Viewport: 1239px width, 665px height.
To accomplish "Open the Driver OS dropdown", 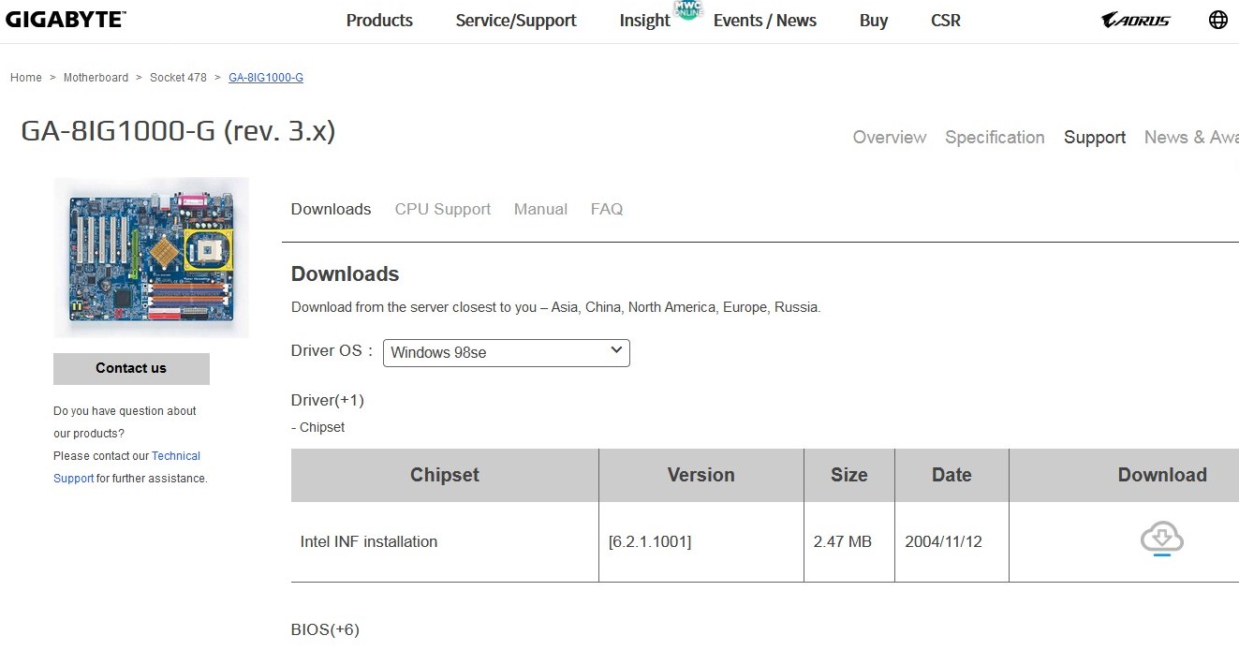I will click(507, 352).
